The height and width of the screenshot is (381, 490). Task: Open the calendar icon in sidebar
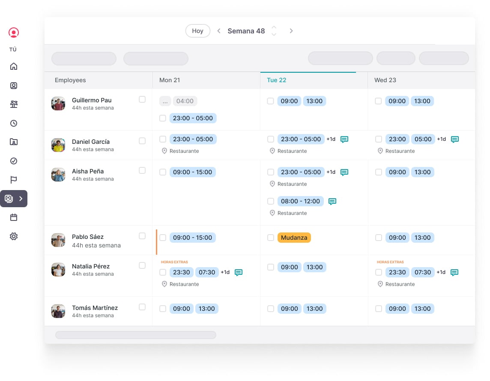click(x=13, y=217)
